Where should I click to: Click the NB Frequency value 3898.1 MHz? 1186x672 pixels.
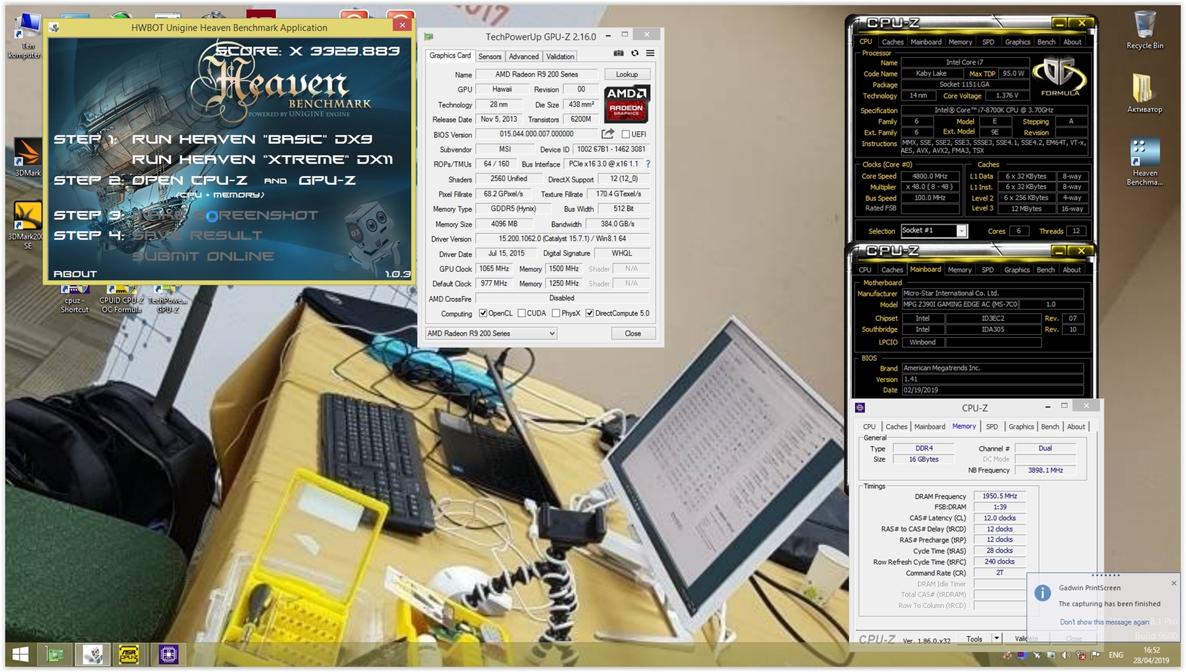pos(1045,470)
